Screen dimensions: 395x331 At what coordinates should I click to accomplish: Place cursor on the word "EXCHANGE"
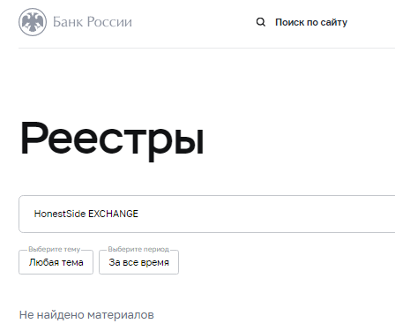113,214
